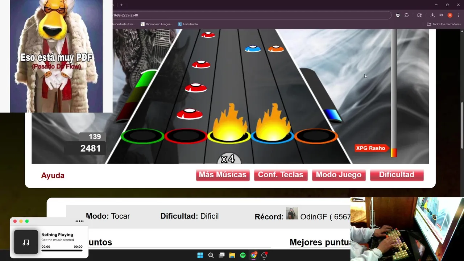464x261 pixels.
Task: Click the yellow fret target with flame
Action: (229, 125)
